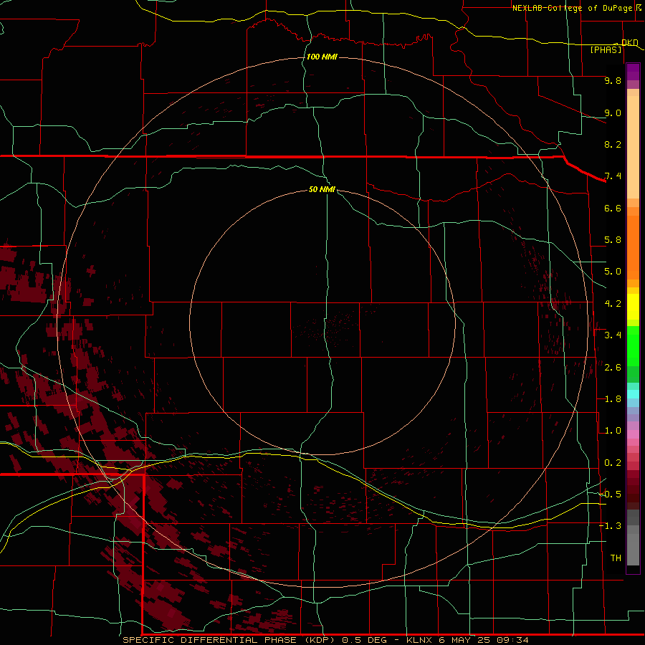Click the 100 NMI range ring label
This screenshot has width=645, height=645.
tap(322, 57)
